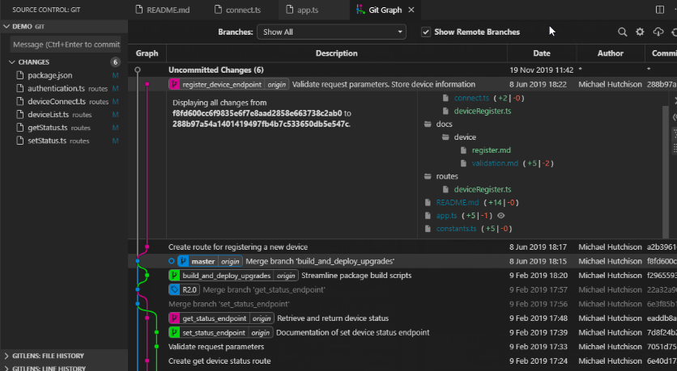The height and width of the screenshot is (371, 677).
Task: Open deviceList.ts in changes list
Action: pos(48,115)
